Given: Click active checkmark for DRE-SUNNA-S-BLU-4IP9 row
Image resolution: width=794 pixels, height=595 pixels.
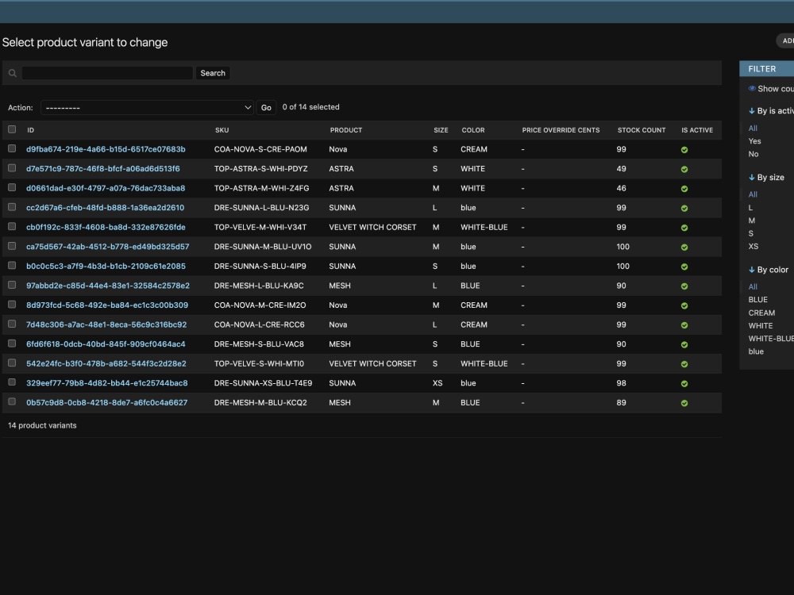Looking at the screenshot, I should click(x=684, y=267).
